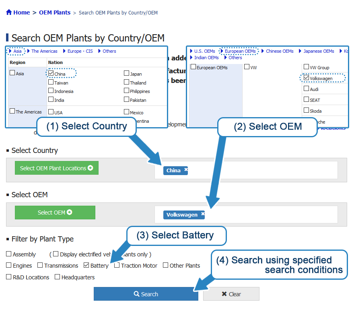Check the Indonesia checkbox
This screenshot has height=322, width=354.
coord(51,91)
